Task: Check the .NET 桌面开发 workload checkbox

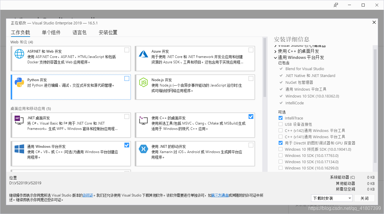Action: click(127, 117)
